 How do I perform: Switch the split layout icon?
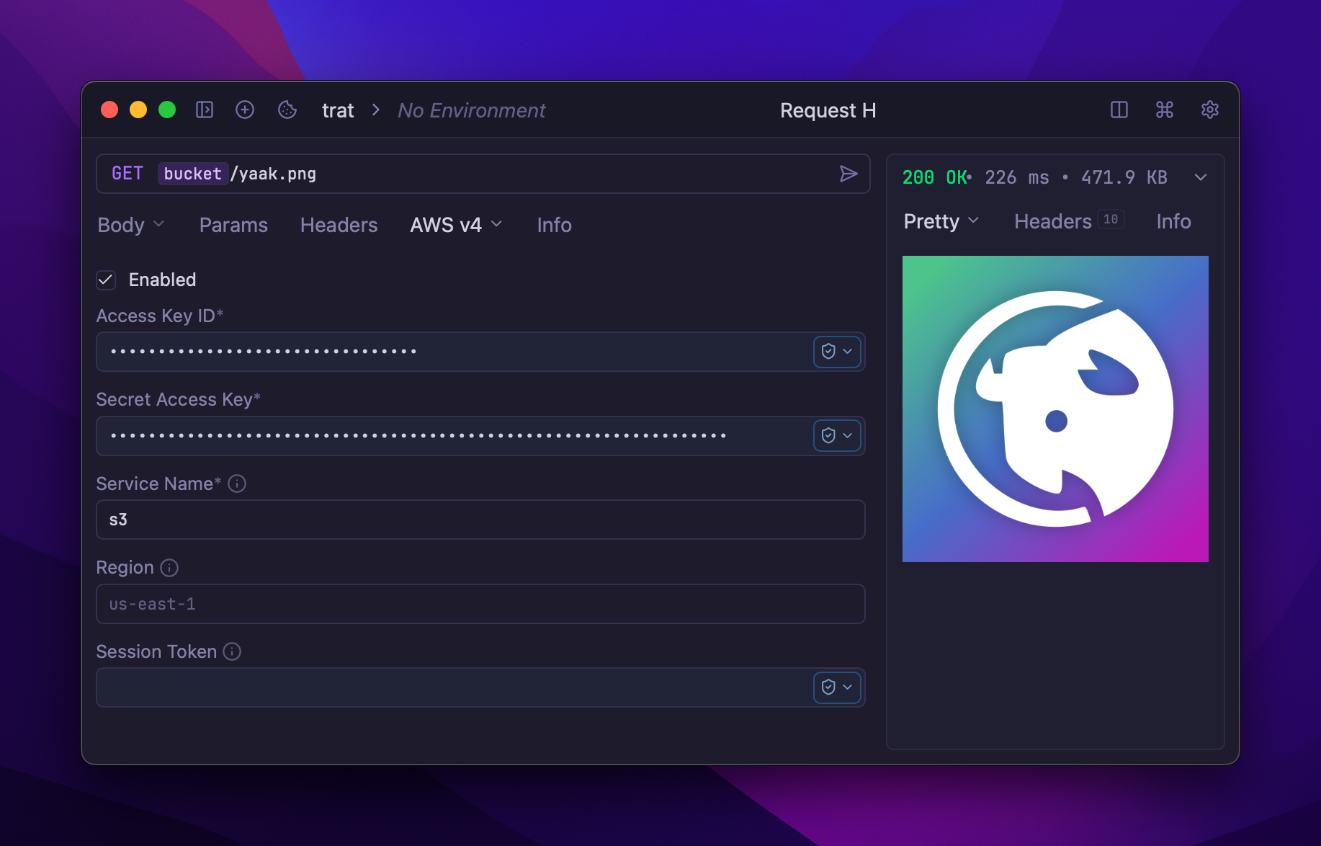coord(1119,110)
